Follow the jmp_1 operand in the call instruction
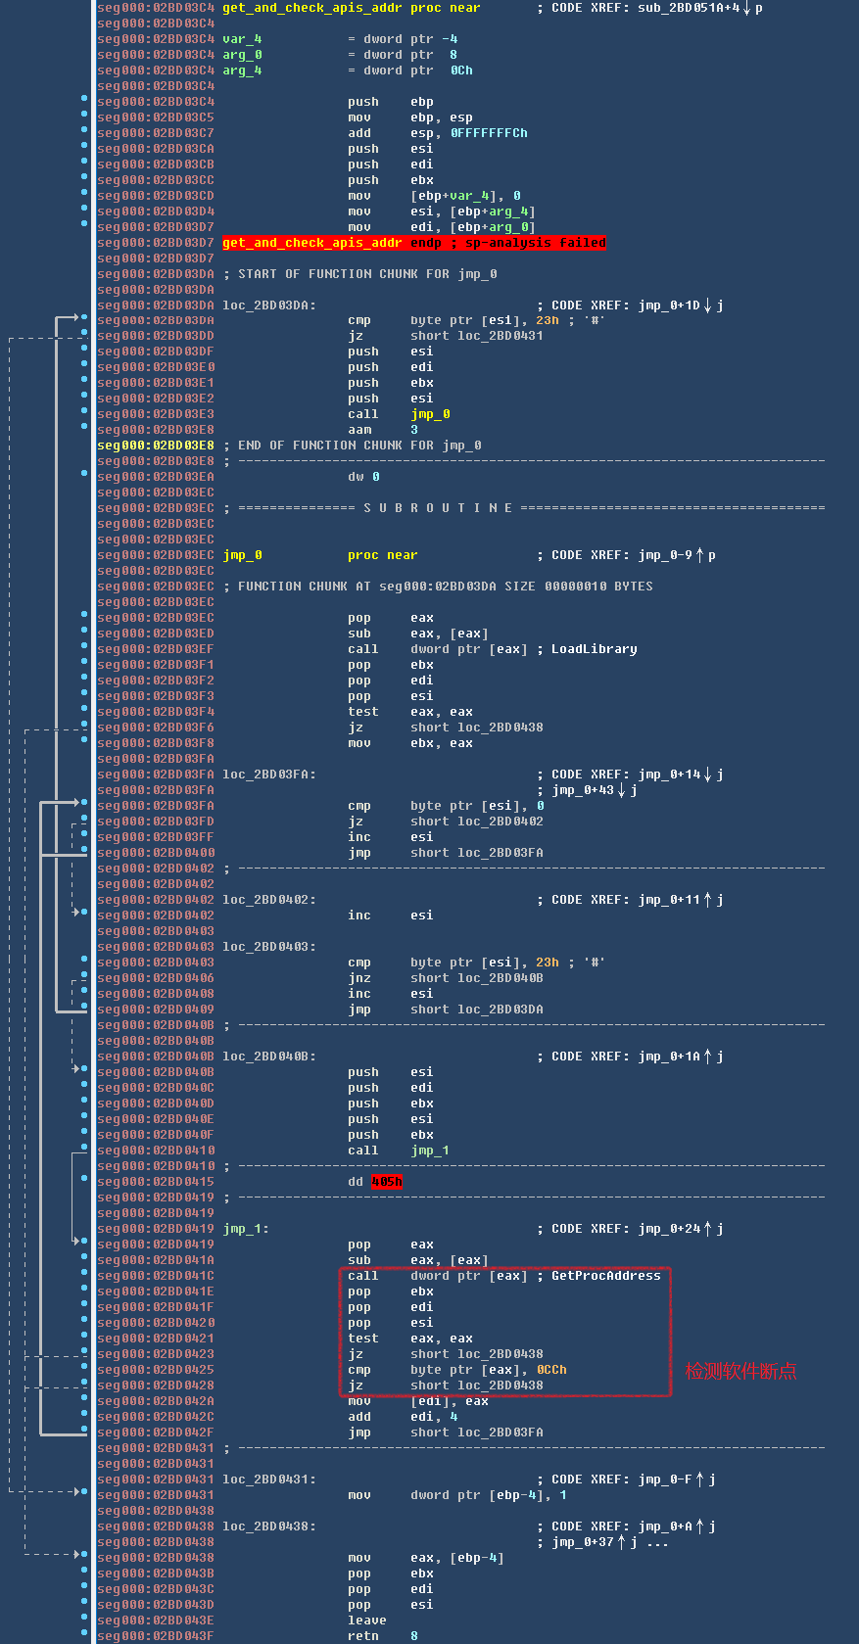The image size is (859, 1644). [x=430, y=1151]
